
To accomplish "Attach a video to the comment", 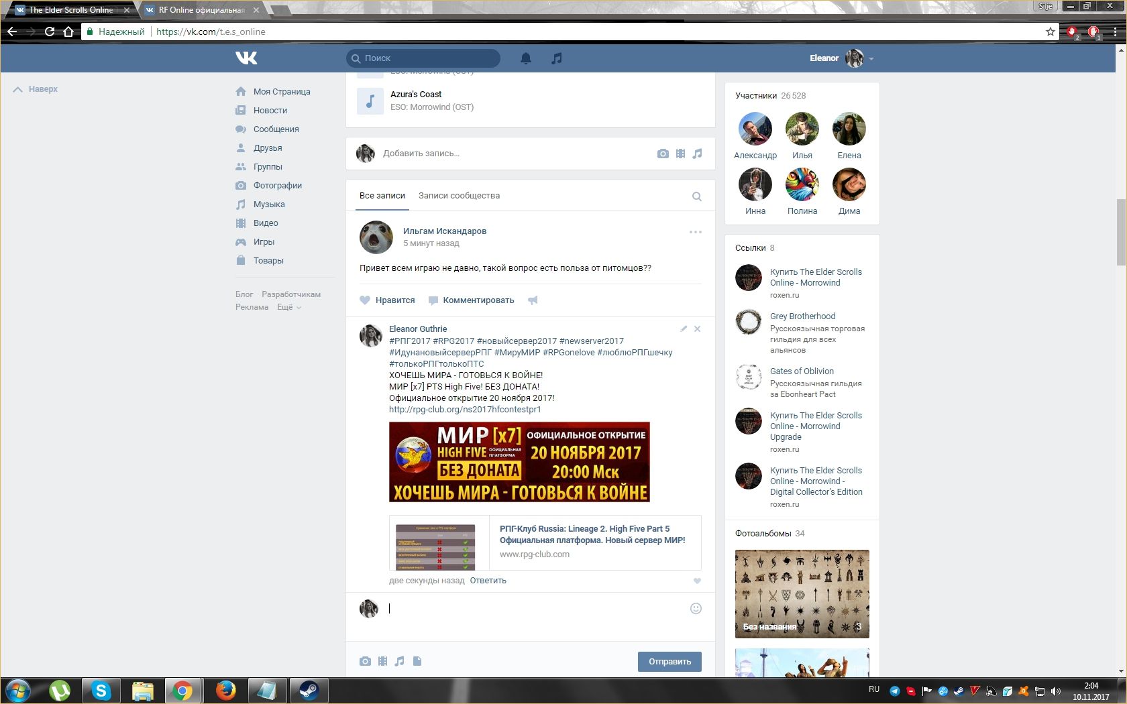I will click(x=382, y=661).
